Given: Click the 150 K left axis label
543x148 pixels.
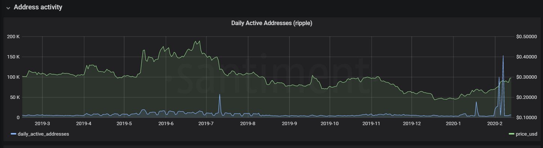Looking at the screenshot, I should [13, 57].
